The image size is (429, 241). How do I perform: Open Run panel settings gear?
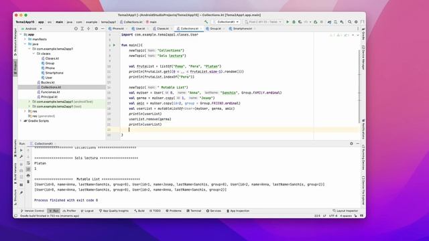[351, 143]
